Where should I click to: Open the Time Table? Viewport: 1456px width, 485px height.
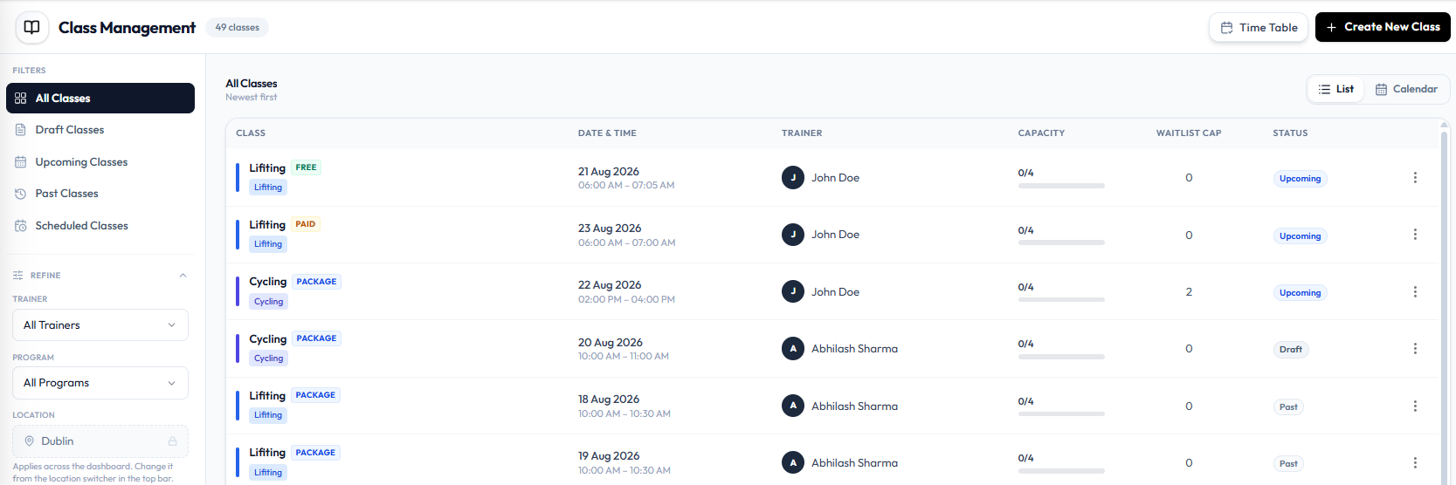point(1259,27)
